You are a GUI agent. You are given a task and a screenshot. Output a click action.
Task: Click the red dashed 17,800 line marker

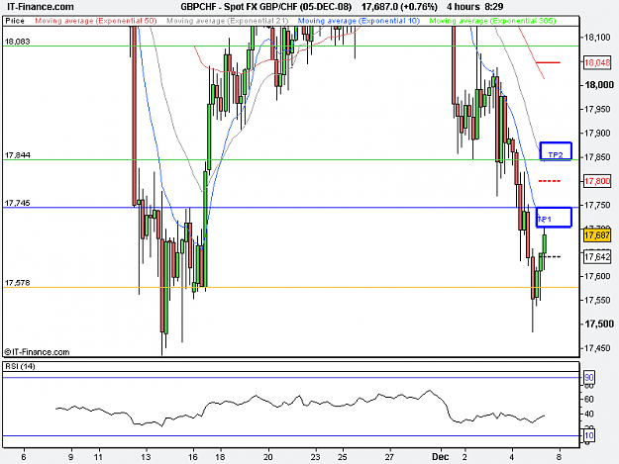(x=550, y=181)
